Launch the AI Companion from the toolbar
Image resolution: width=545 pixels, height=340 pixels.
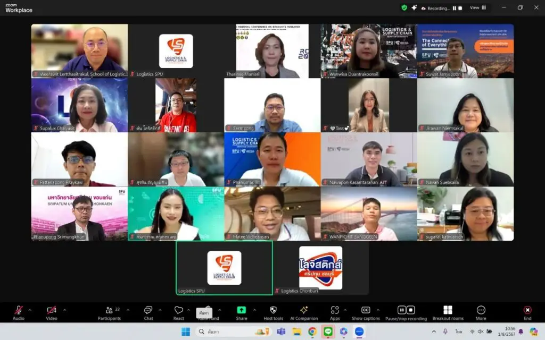(304, 312)
